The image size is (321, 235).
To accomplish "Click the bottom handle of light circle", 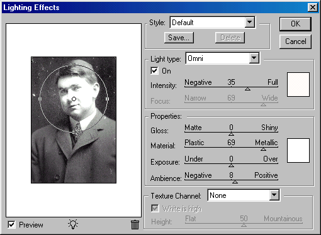I will [74, 133].
